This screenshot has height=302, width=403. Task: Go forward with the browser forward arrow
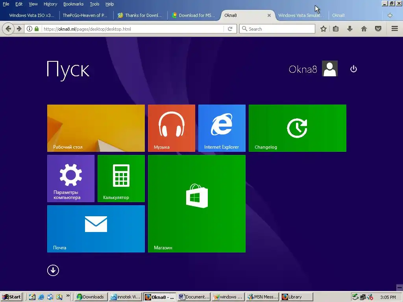(19, 29)
